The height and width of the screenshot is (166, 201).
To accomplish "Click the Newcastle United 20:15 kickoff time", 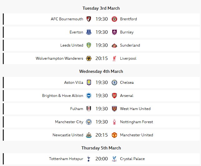I will (x=102, y=135).
